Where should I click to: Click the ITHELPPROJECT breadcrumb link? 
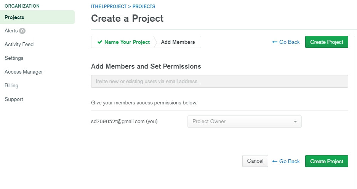coord(109,6)
